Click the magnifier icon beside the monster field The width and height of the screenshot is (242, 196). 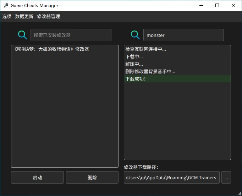[135, 35]
